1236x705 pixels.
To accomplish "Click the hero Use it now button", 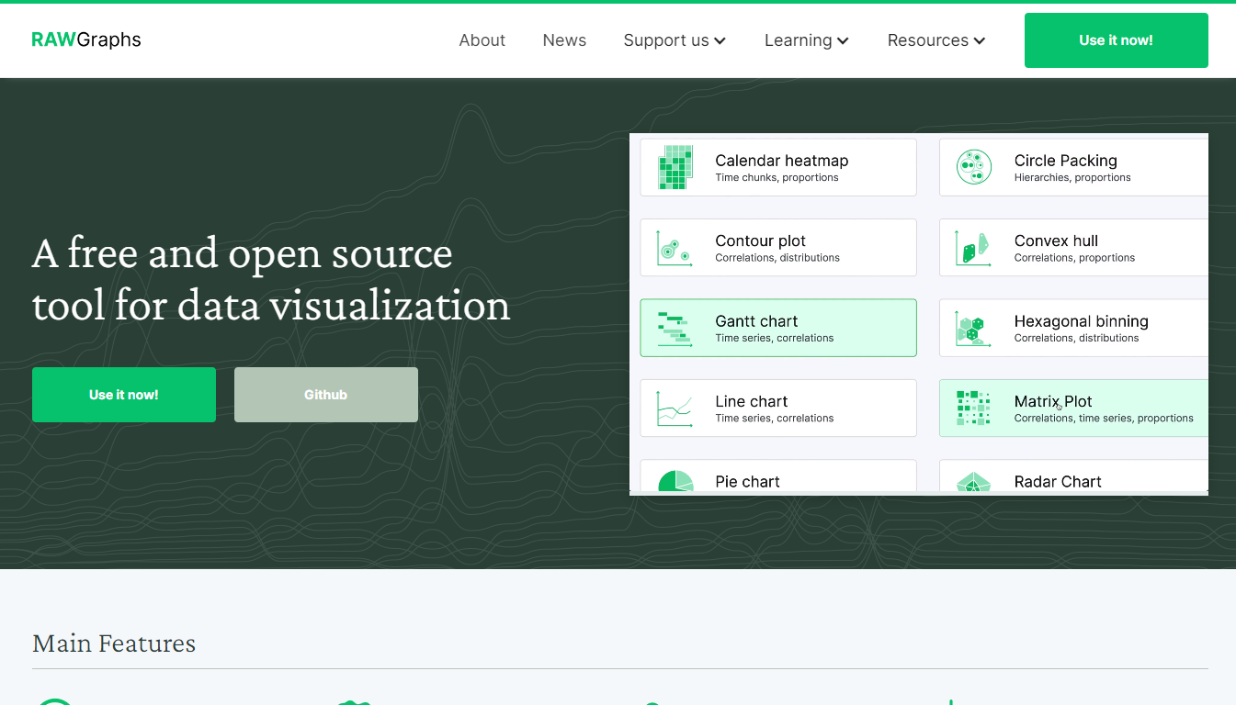I will coord(124,395).
